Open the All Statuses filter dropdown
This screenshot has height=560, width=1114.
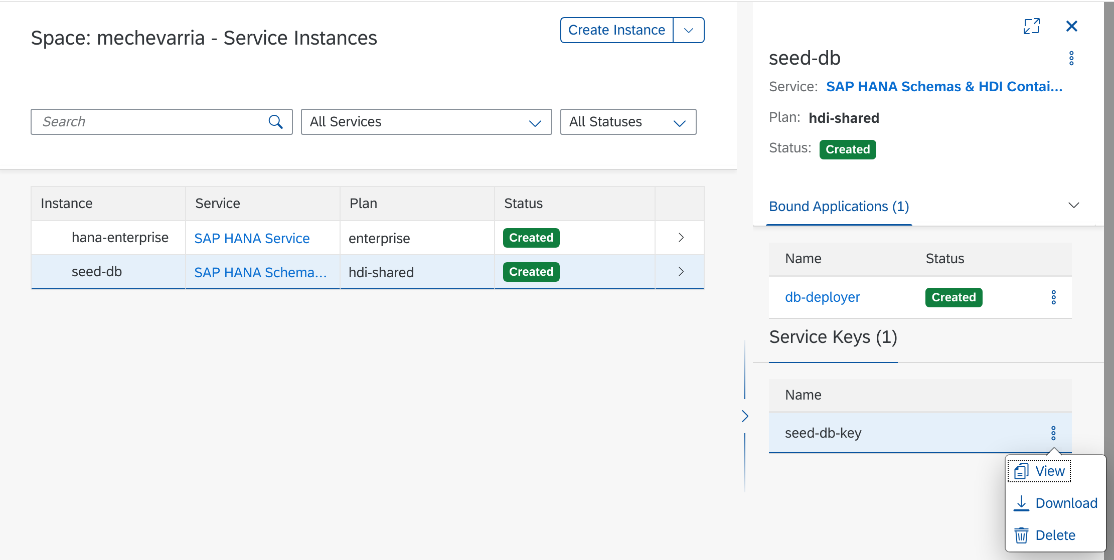coord(627,122)
